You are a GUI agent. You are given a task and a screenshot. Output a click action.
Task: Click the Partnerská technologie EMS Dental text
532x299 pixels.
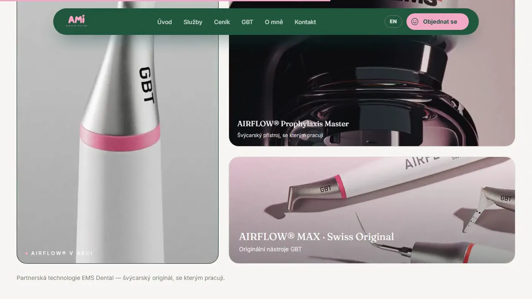pyautogui.click(x=120, y=278)
